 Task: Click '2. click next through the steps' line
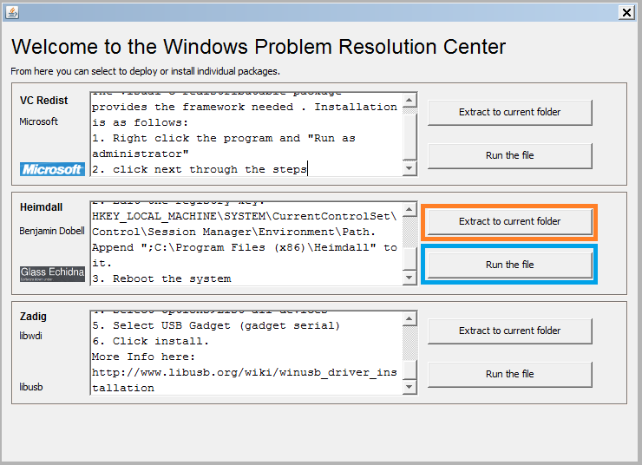[200, 170]
